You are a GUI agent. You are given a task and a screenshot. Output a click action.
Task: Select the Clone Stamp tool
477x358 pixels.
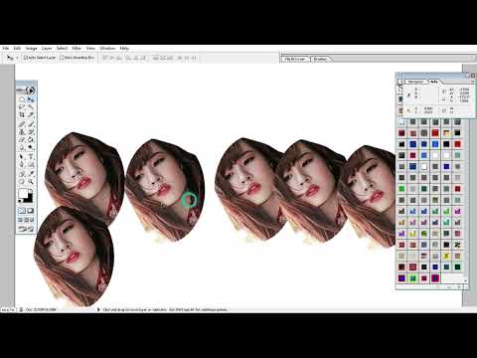(x=22, y=132)
